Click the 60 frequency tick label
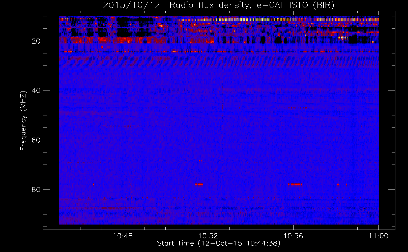 (36, 140)
